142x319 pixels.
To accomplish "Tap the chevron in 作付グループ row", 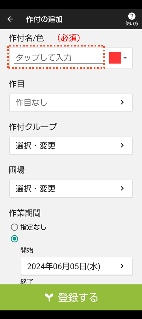I will [x=122, y=145].
